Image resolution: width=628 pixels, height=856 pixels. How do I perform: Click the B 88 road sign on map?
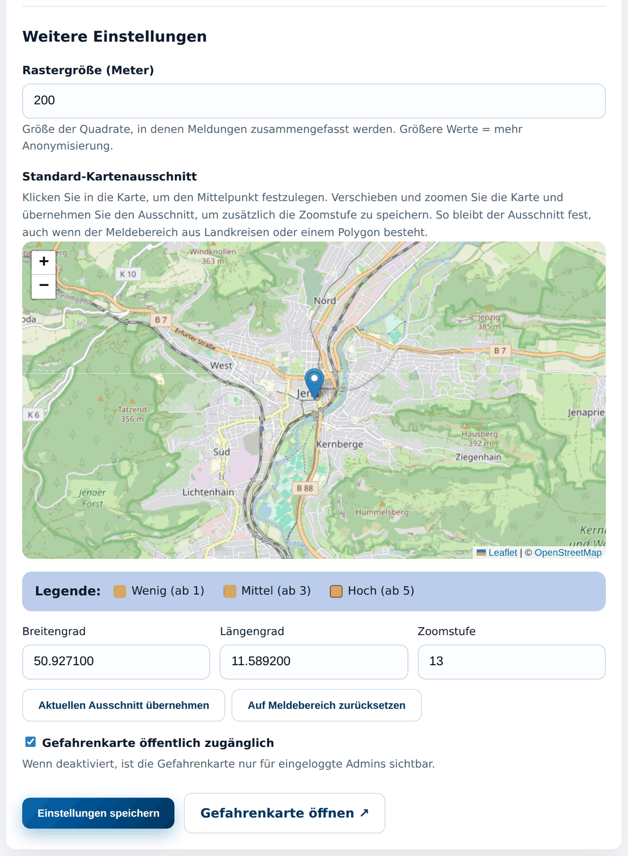pyautogui.click(x=305, y=488)
